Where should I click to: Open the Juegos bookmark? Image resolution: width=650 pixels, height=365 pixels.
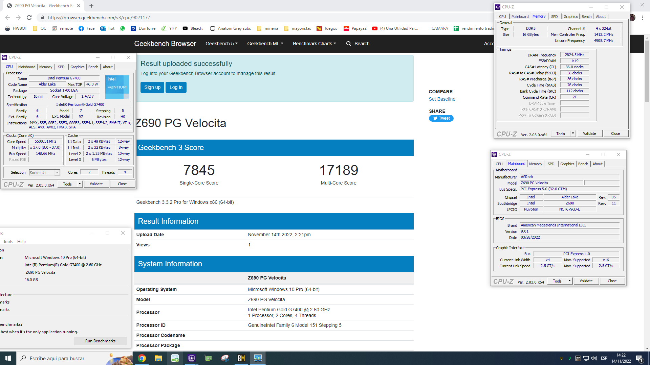(x=327, y=28)
